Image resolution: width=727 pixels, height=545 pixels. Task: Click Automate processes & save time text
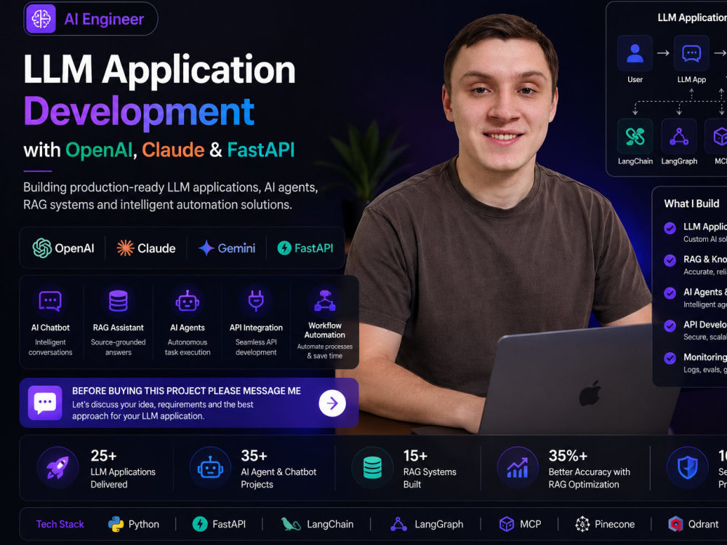pyautogui.click(x=324, y=351)
